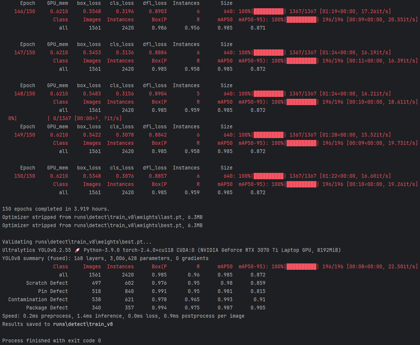The image size is (420, 345).
Task: Open the bold runs\detect\train_v8 results path
Action: (83, 324)
